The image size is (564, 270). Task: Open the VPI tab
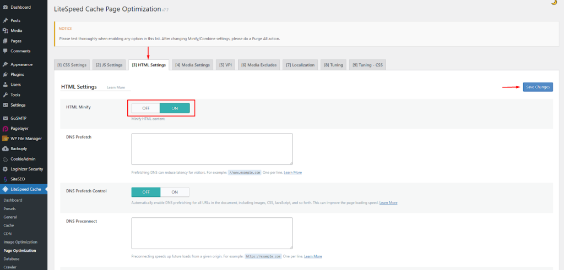(x=225, y=65)
